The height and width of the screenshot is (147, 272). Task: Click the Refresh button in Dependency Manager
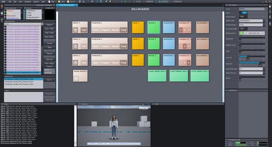tap(49, 67)
